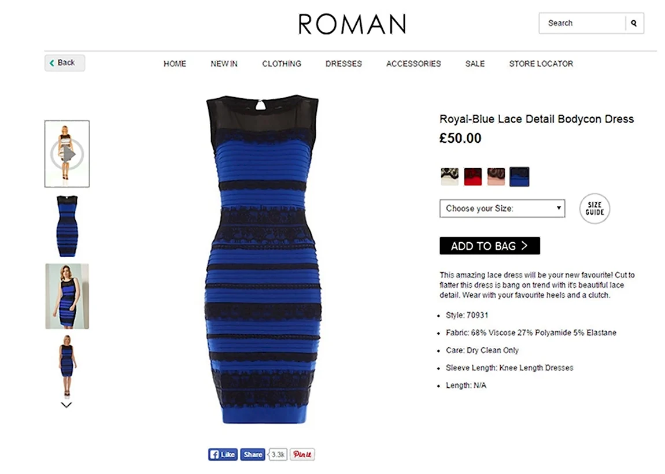Show more thumbnails with down chevron
Viewport: 665px width, 474px height.
coord(66,405)
